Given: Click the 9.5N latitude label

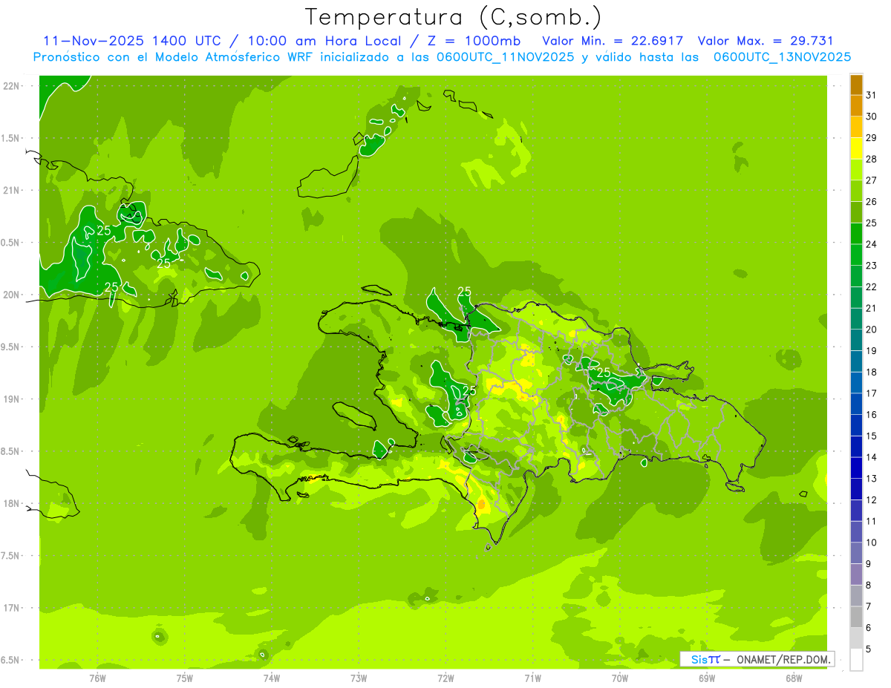Looking at the screenshot, I should (10, 347).
